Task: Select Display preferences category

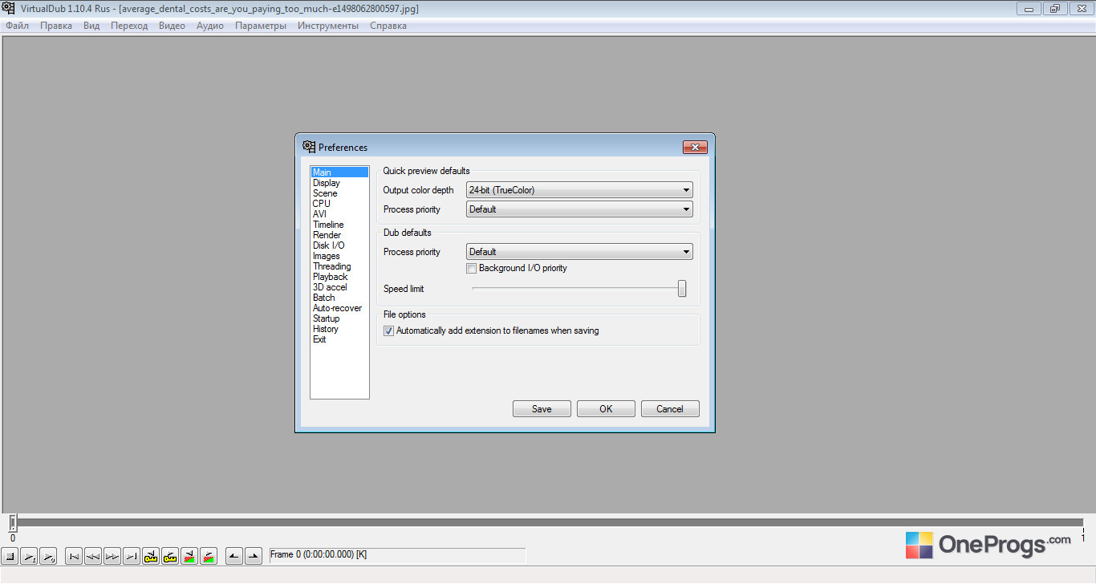Action: [339, 183]
